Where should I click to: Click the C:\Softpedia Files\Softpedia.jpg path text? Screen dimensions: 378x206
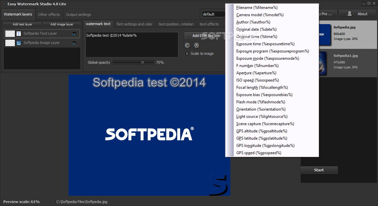(x=82, y=202)
